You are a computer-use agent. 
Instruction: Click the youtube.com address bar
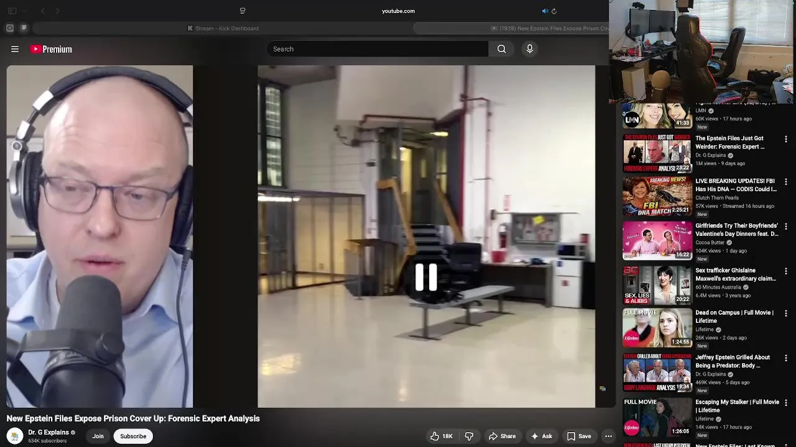pyautogui.click(x=398, y=11)
